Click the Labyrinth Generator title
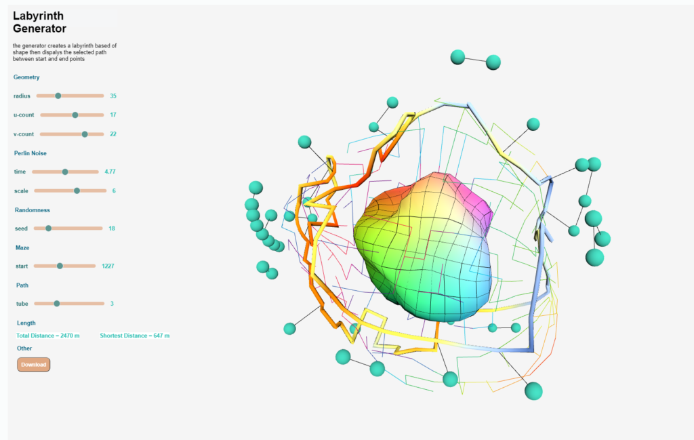The height and width of the screenshot is (440, 694). 39,22
